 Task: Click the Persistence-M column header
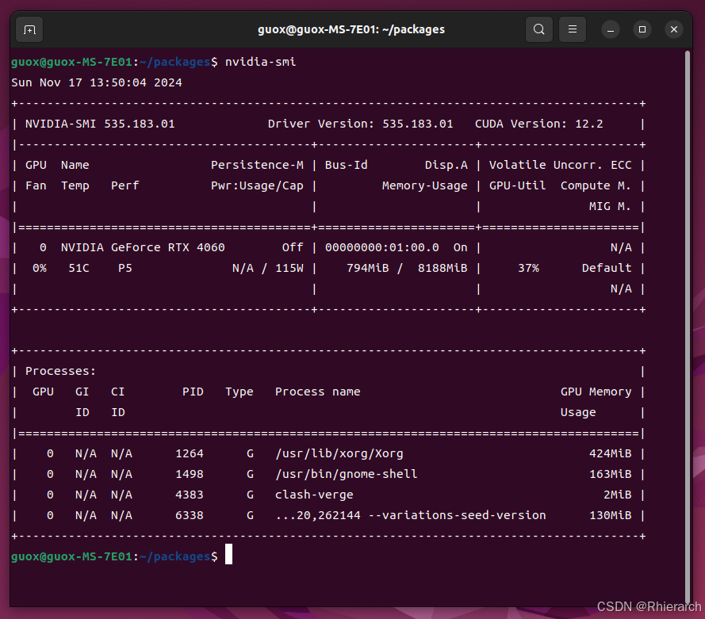click(257, 166)
